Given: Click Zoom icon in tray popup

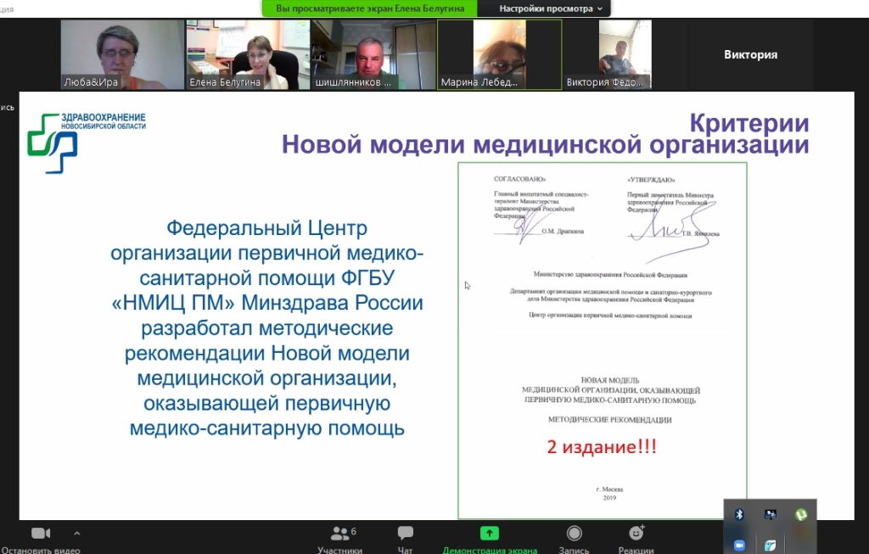Looking at the screenshot, I should pos(739,545).
